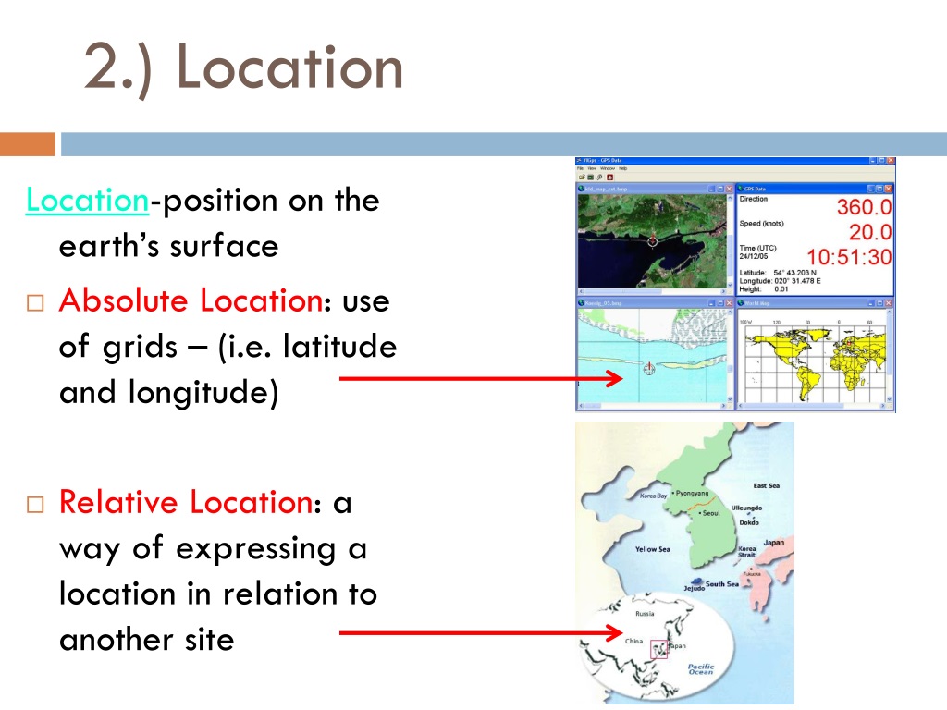Click the 'Relative Location' red heading
The height and width of the screenshot is (710, 947).
point(186,502)
